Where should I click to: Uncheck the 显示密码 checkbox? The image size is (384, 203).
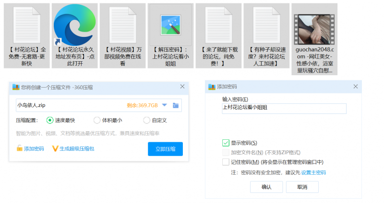pyautogui.click(x=226, y=143)
